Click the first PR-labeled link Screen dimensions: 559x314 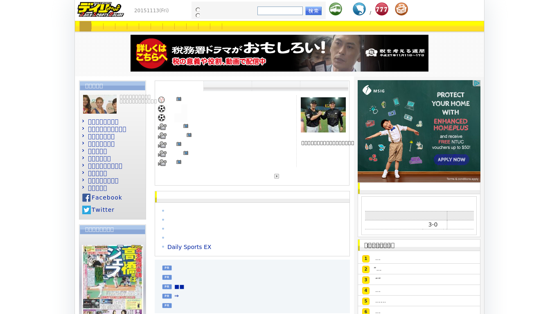coord(167,268)
